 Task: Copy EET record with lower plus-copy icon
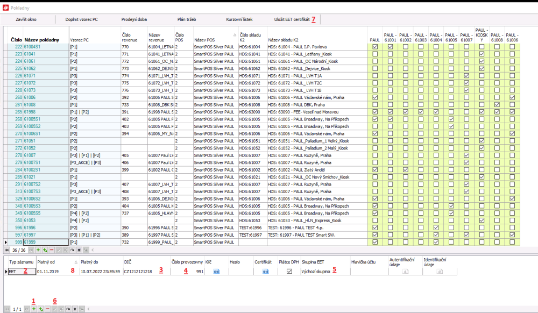coord(41,309)
